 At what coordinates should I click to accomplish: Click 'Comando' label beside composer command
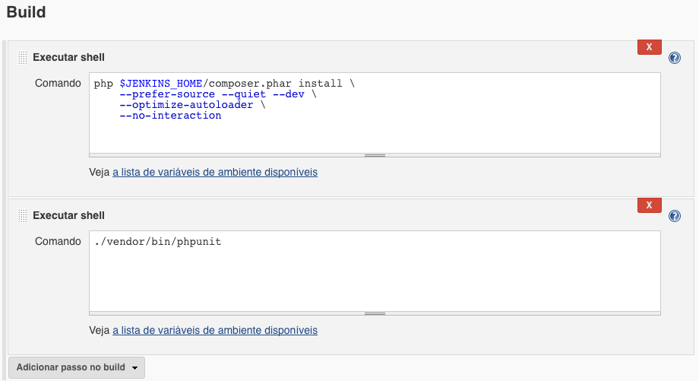(x=58, y=84)
